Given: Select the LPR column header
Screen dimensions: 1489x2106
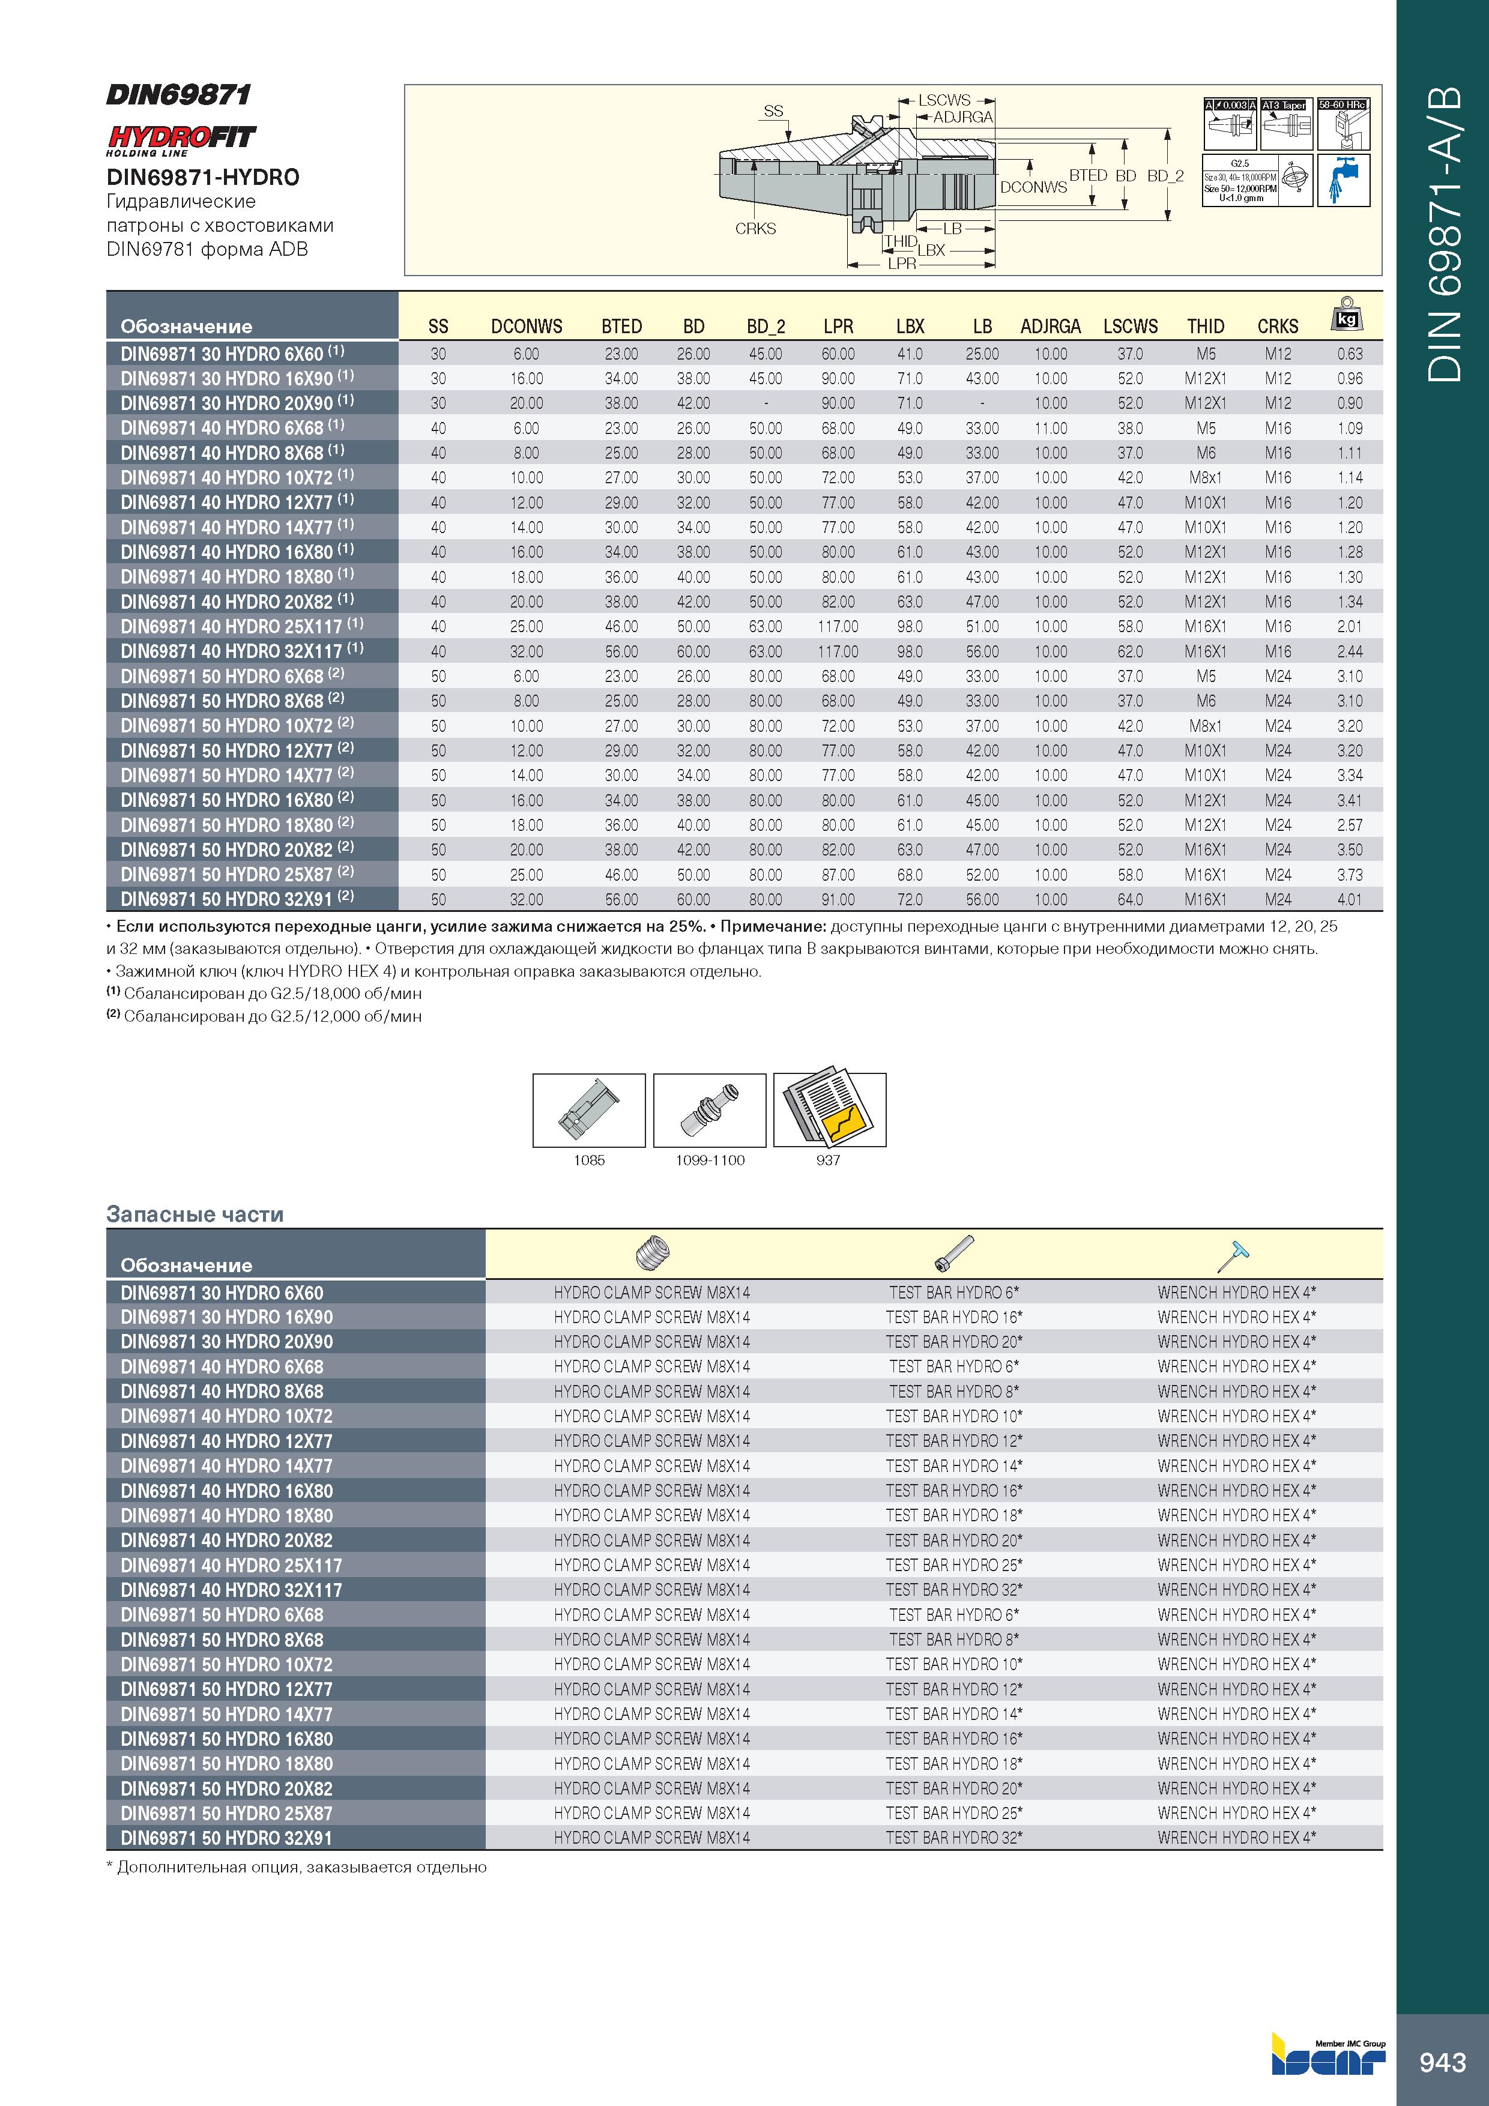Looking at the screenshot, I should pos(839,327).
